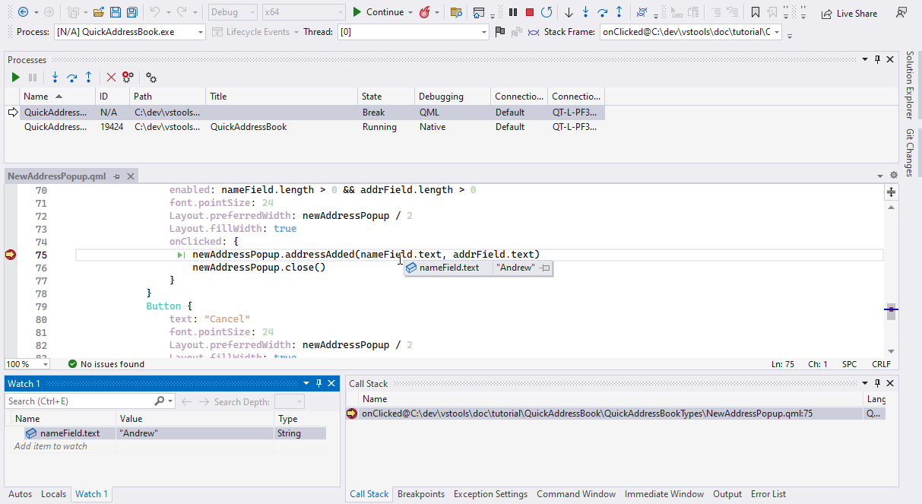Expand the Stack Frame dropdown
Image resolution: width=922 pixels, height=504 pixels.
[x=777, y=32]
